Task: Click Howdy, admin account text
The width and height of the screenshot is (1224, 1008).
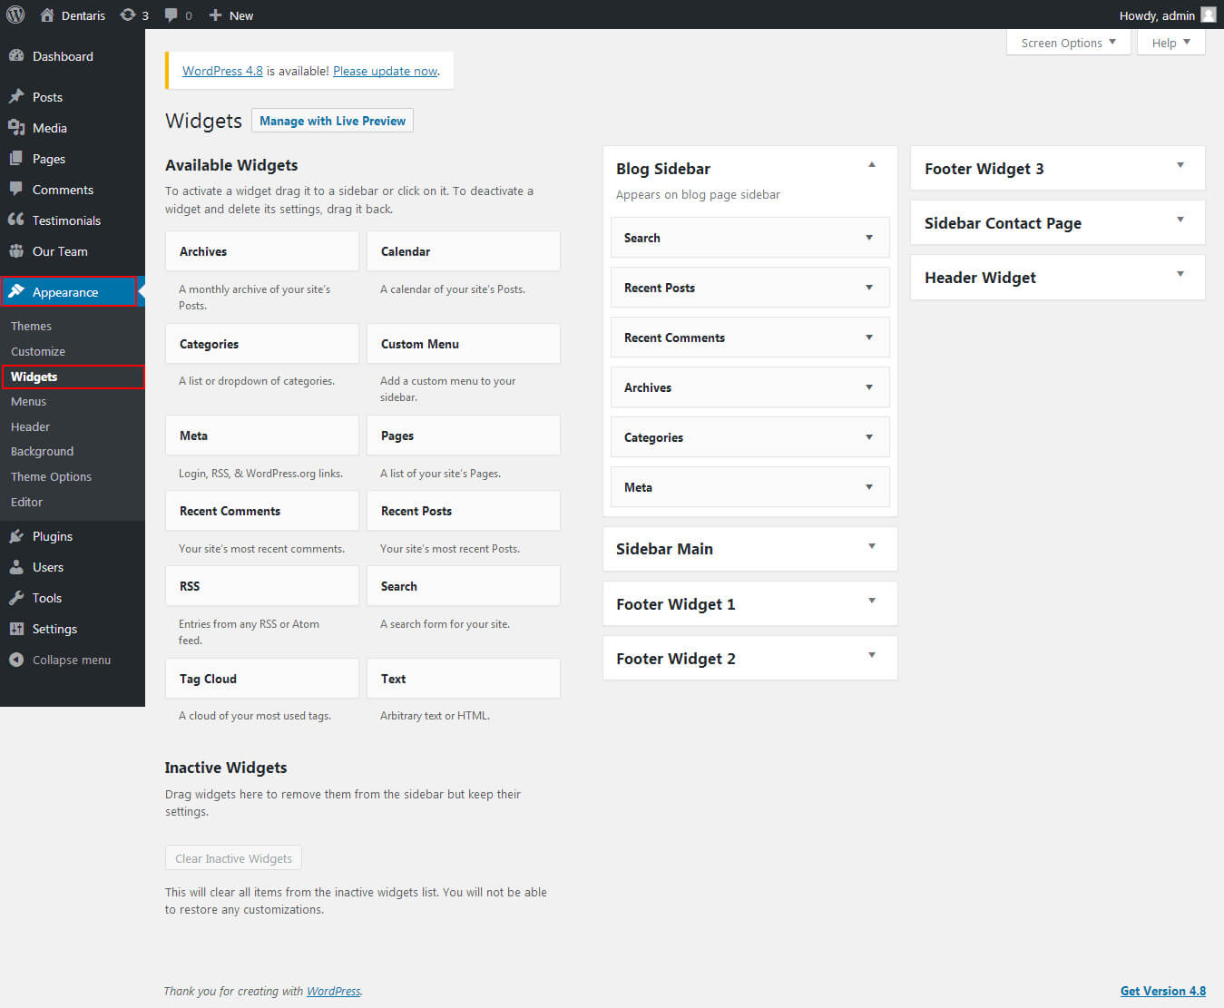Action: [x=1157, y=15]
